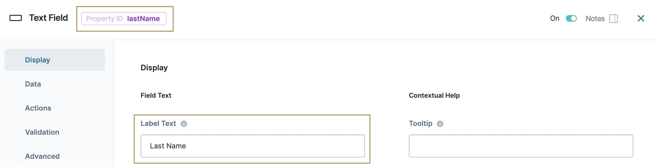Click the Notes label

[x=595, y=19]
